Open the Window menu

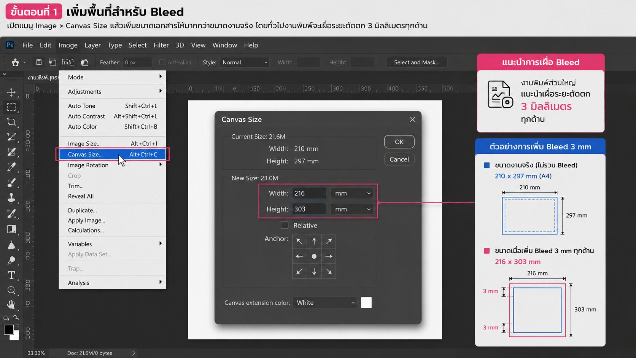(x=224, y=45)
